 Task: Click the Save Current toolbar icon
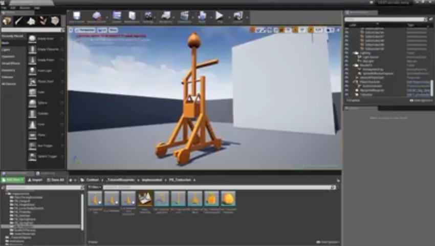point(77,17)
